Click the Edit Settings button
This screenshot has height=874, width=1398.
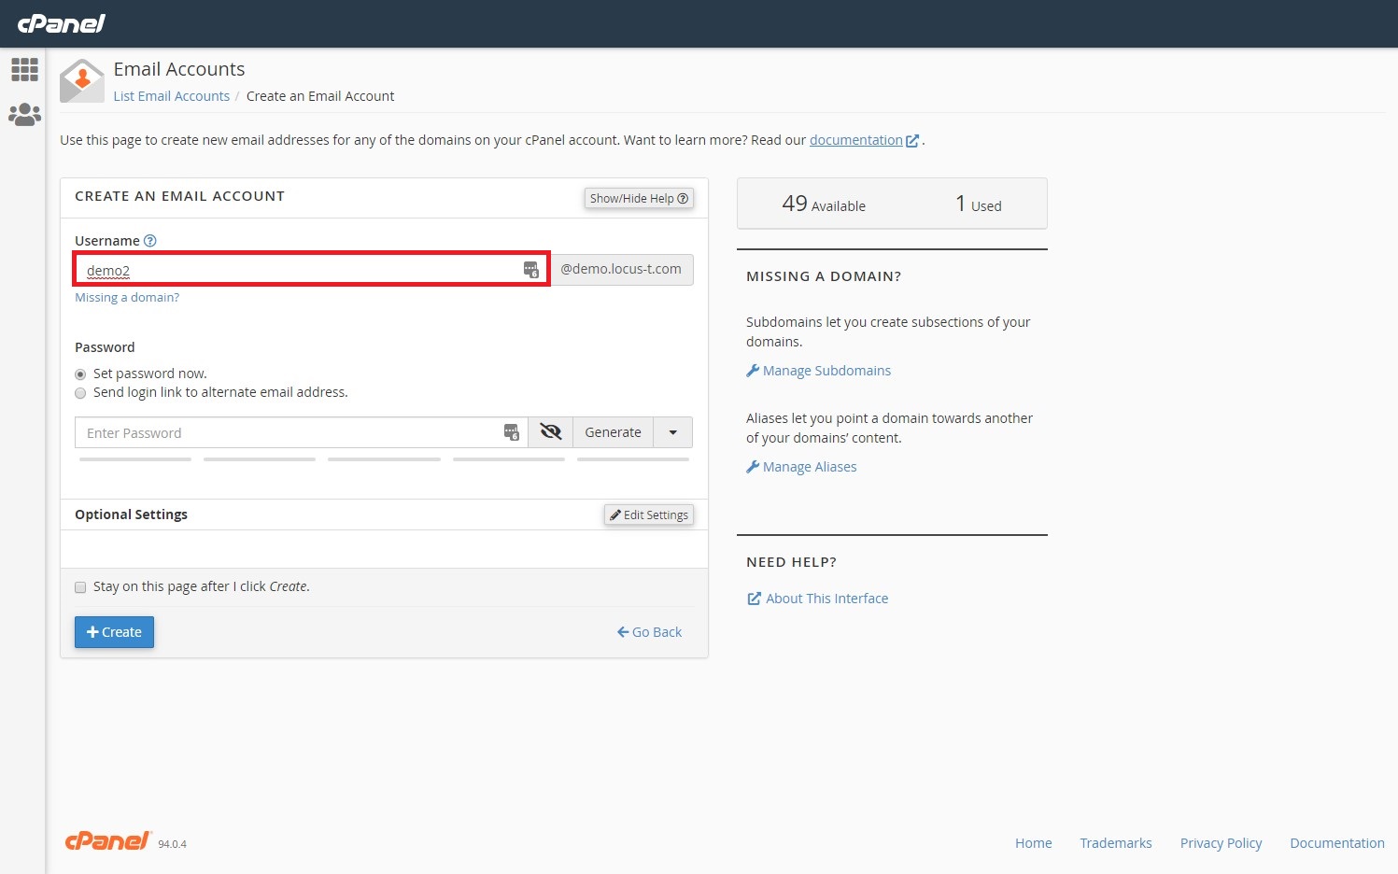649,515
